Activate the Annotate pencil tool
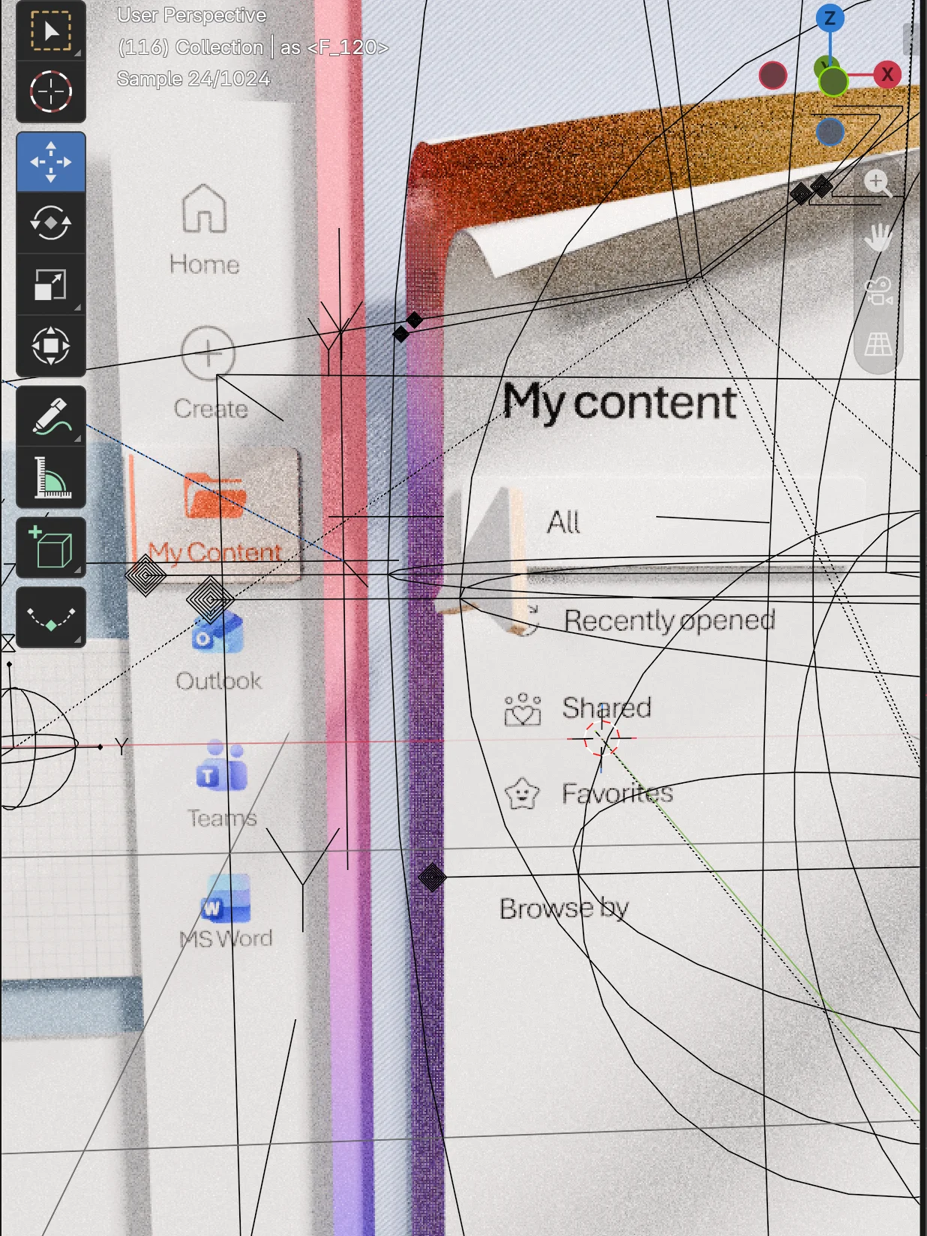927x1236 pixels. [50, 416]
